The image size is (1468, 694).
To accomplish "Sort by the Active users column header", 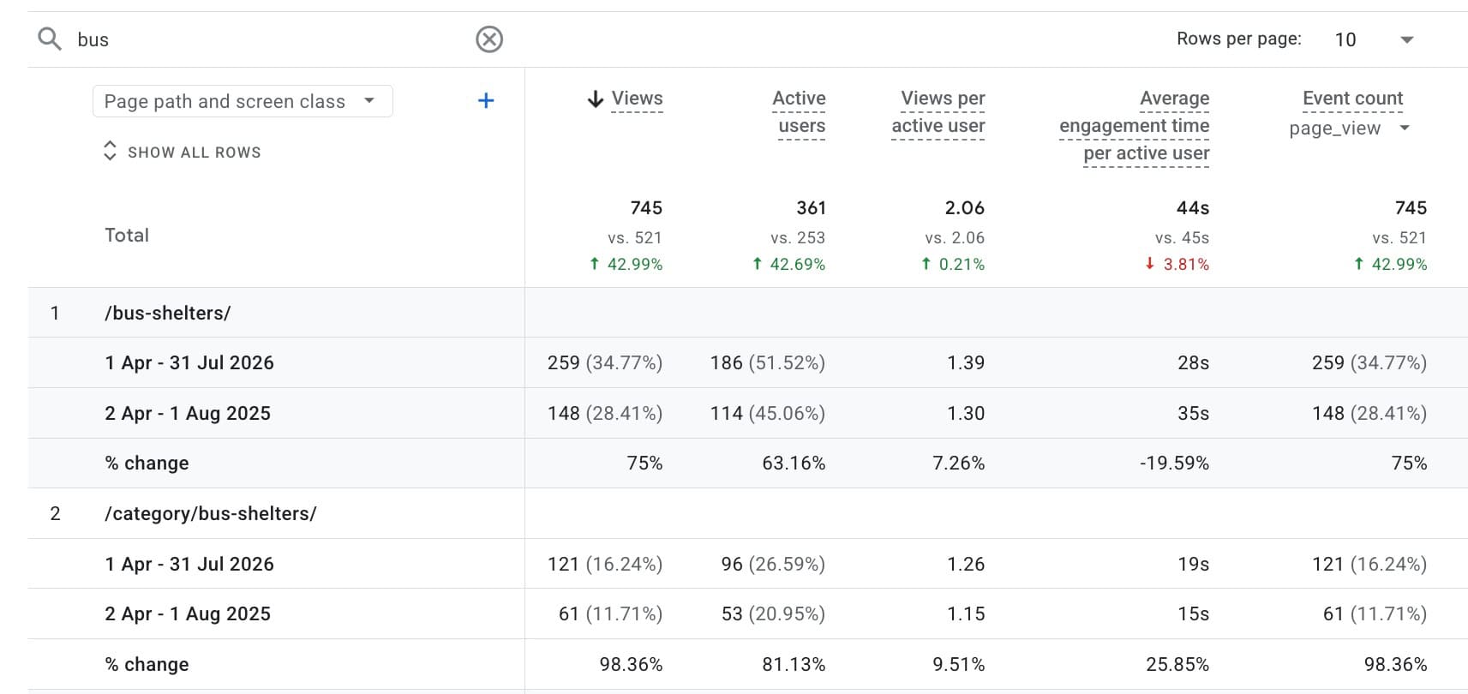I will (x=800, y=112).
